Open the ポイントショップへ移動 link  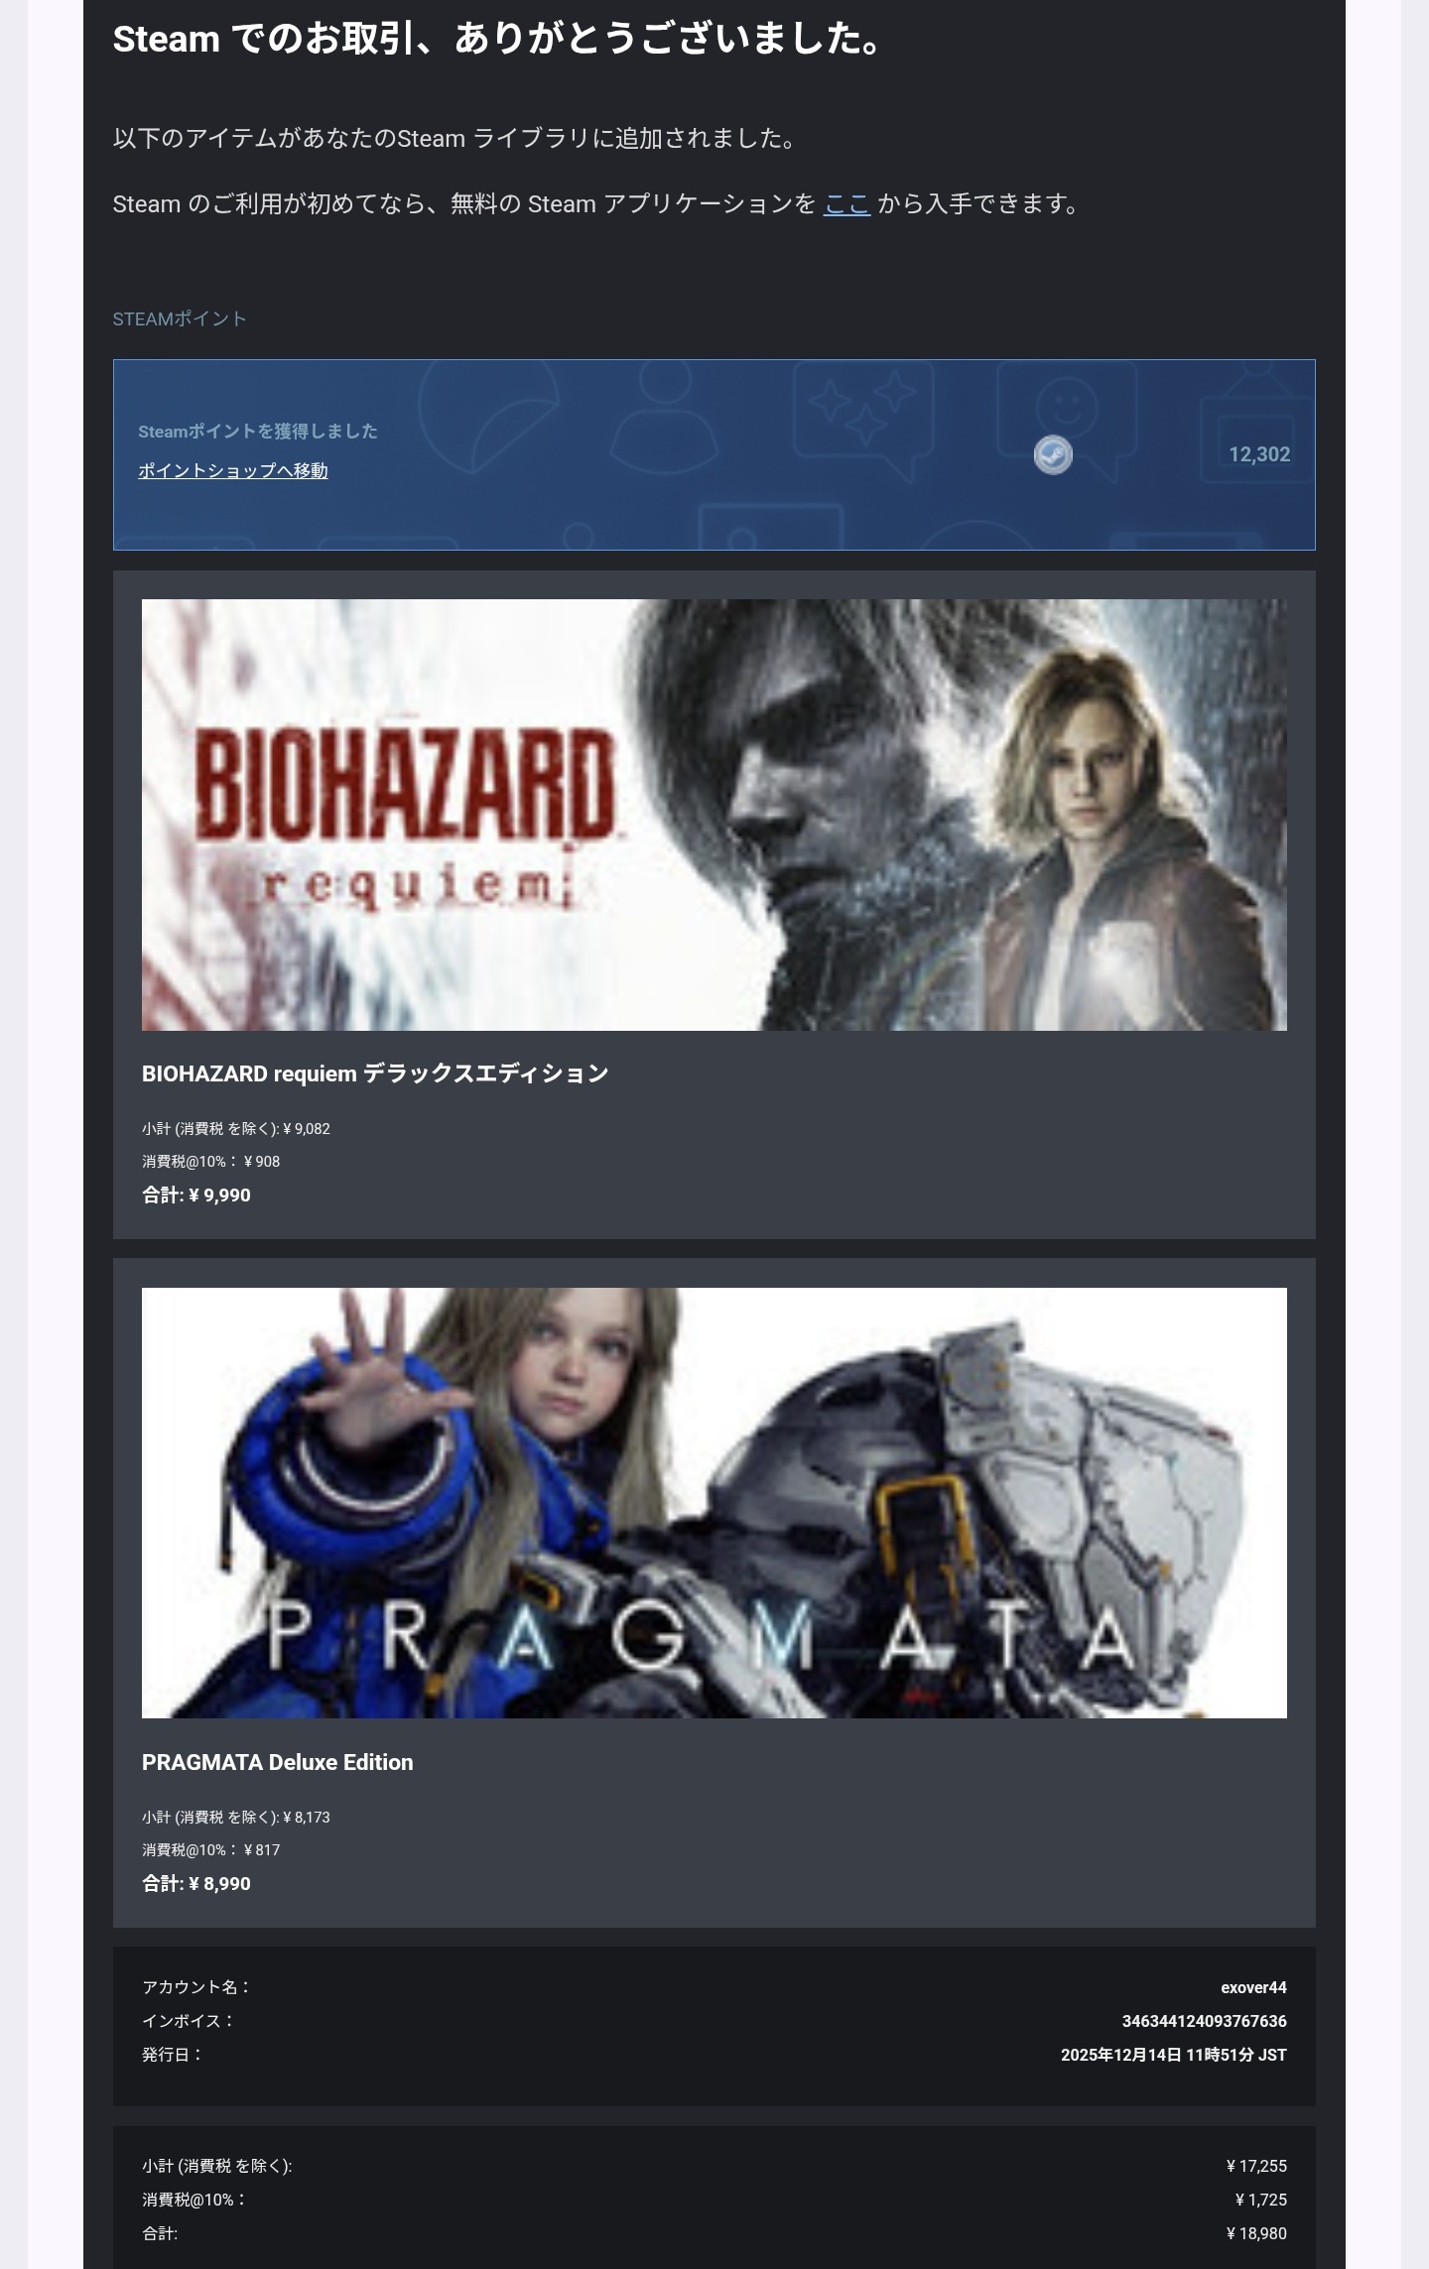[232, 470]
